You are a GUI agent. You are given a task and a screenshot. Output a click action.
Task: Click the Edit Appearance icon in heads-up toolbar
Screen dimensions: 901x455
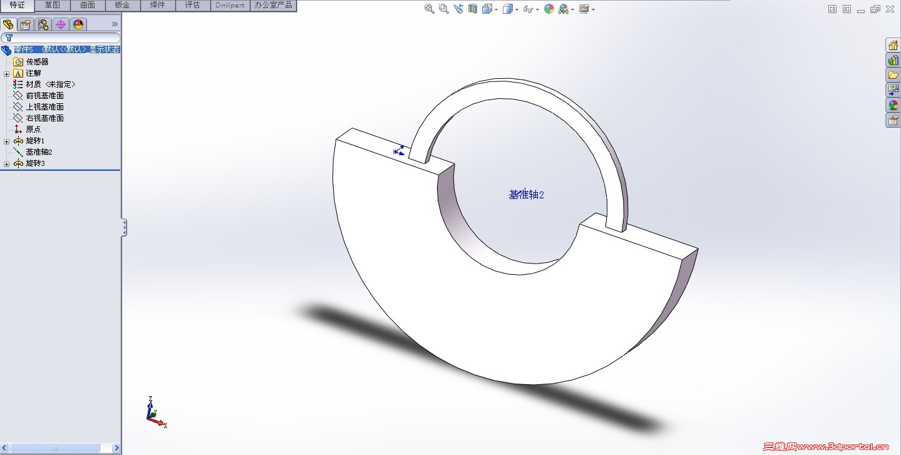(x=548, y=8)
